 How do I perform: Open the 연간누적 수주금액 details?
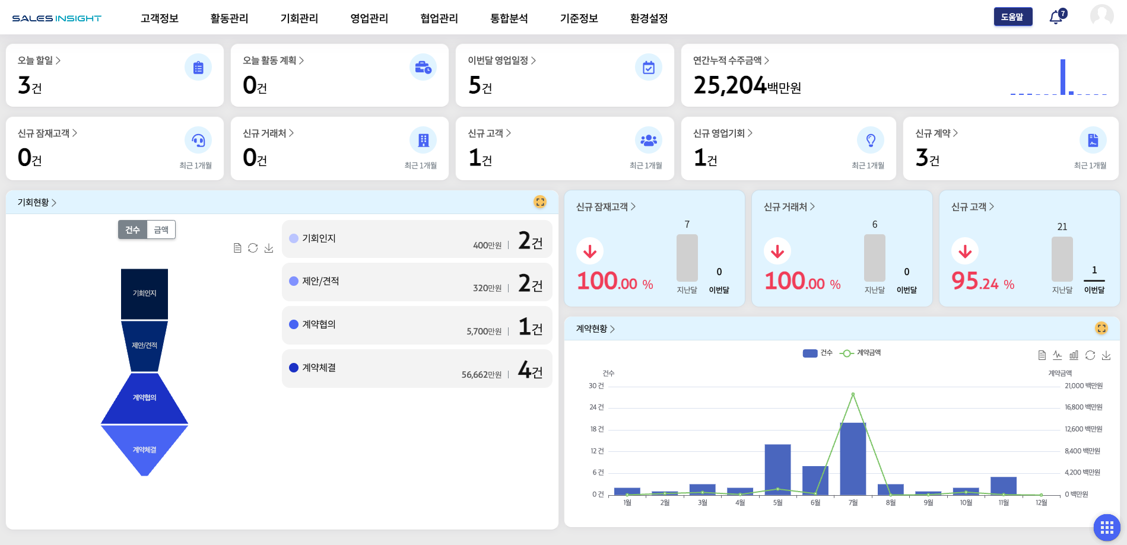coord(731,60)
